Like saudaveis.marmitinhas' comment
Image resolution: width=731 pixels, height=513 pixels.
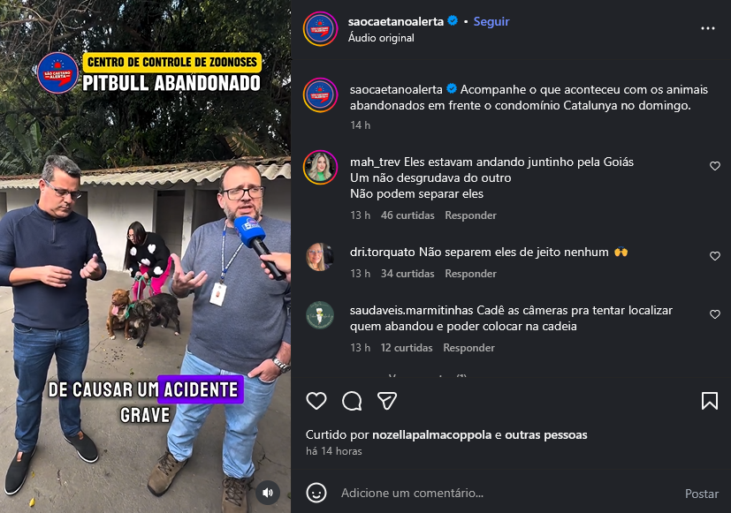coord(715,314)
